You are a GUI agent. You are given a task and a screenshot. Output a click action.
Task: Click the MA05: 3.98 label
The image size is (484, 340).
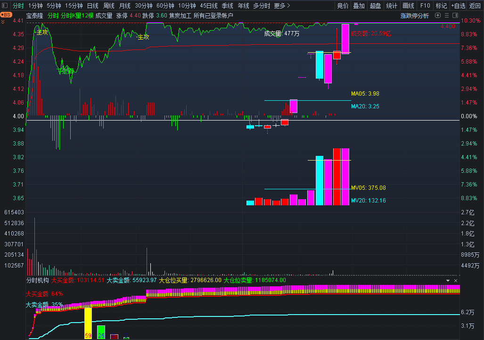tap(365, 94)
